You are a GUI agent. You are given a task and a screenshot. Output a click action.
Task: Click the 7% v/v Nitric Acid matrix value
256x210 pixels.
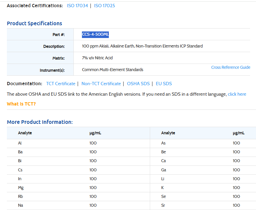point(97,58)
